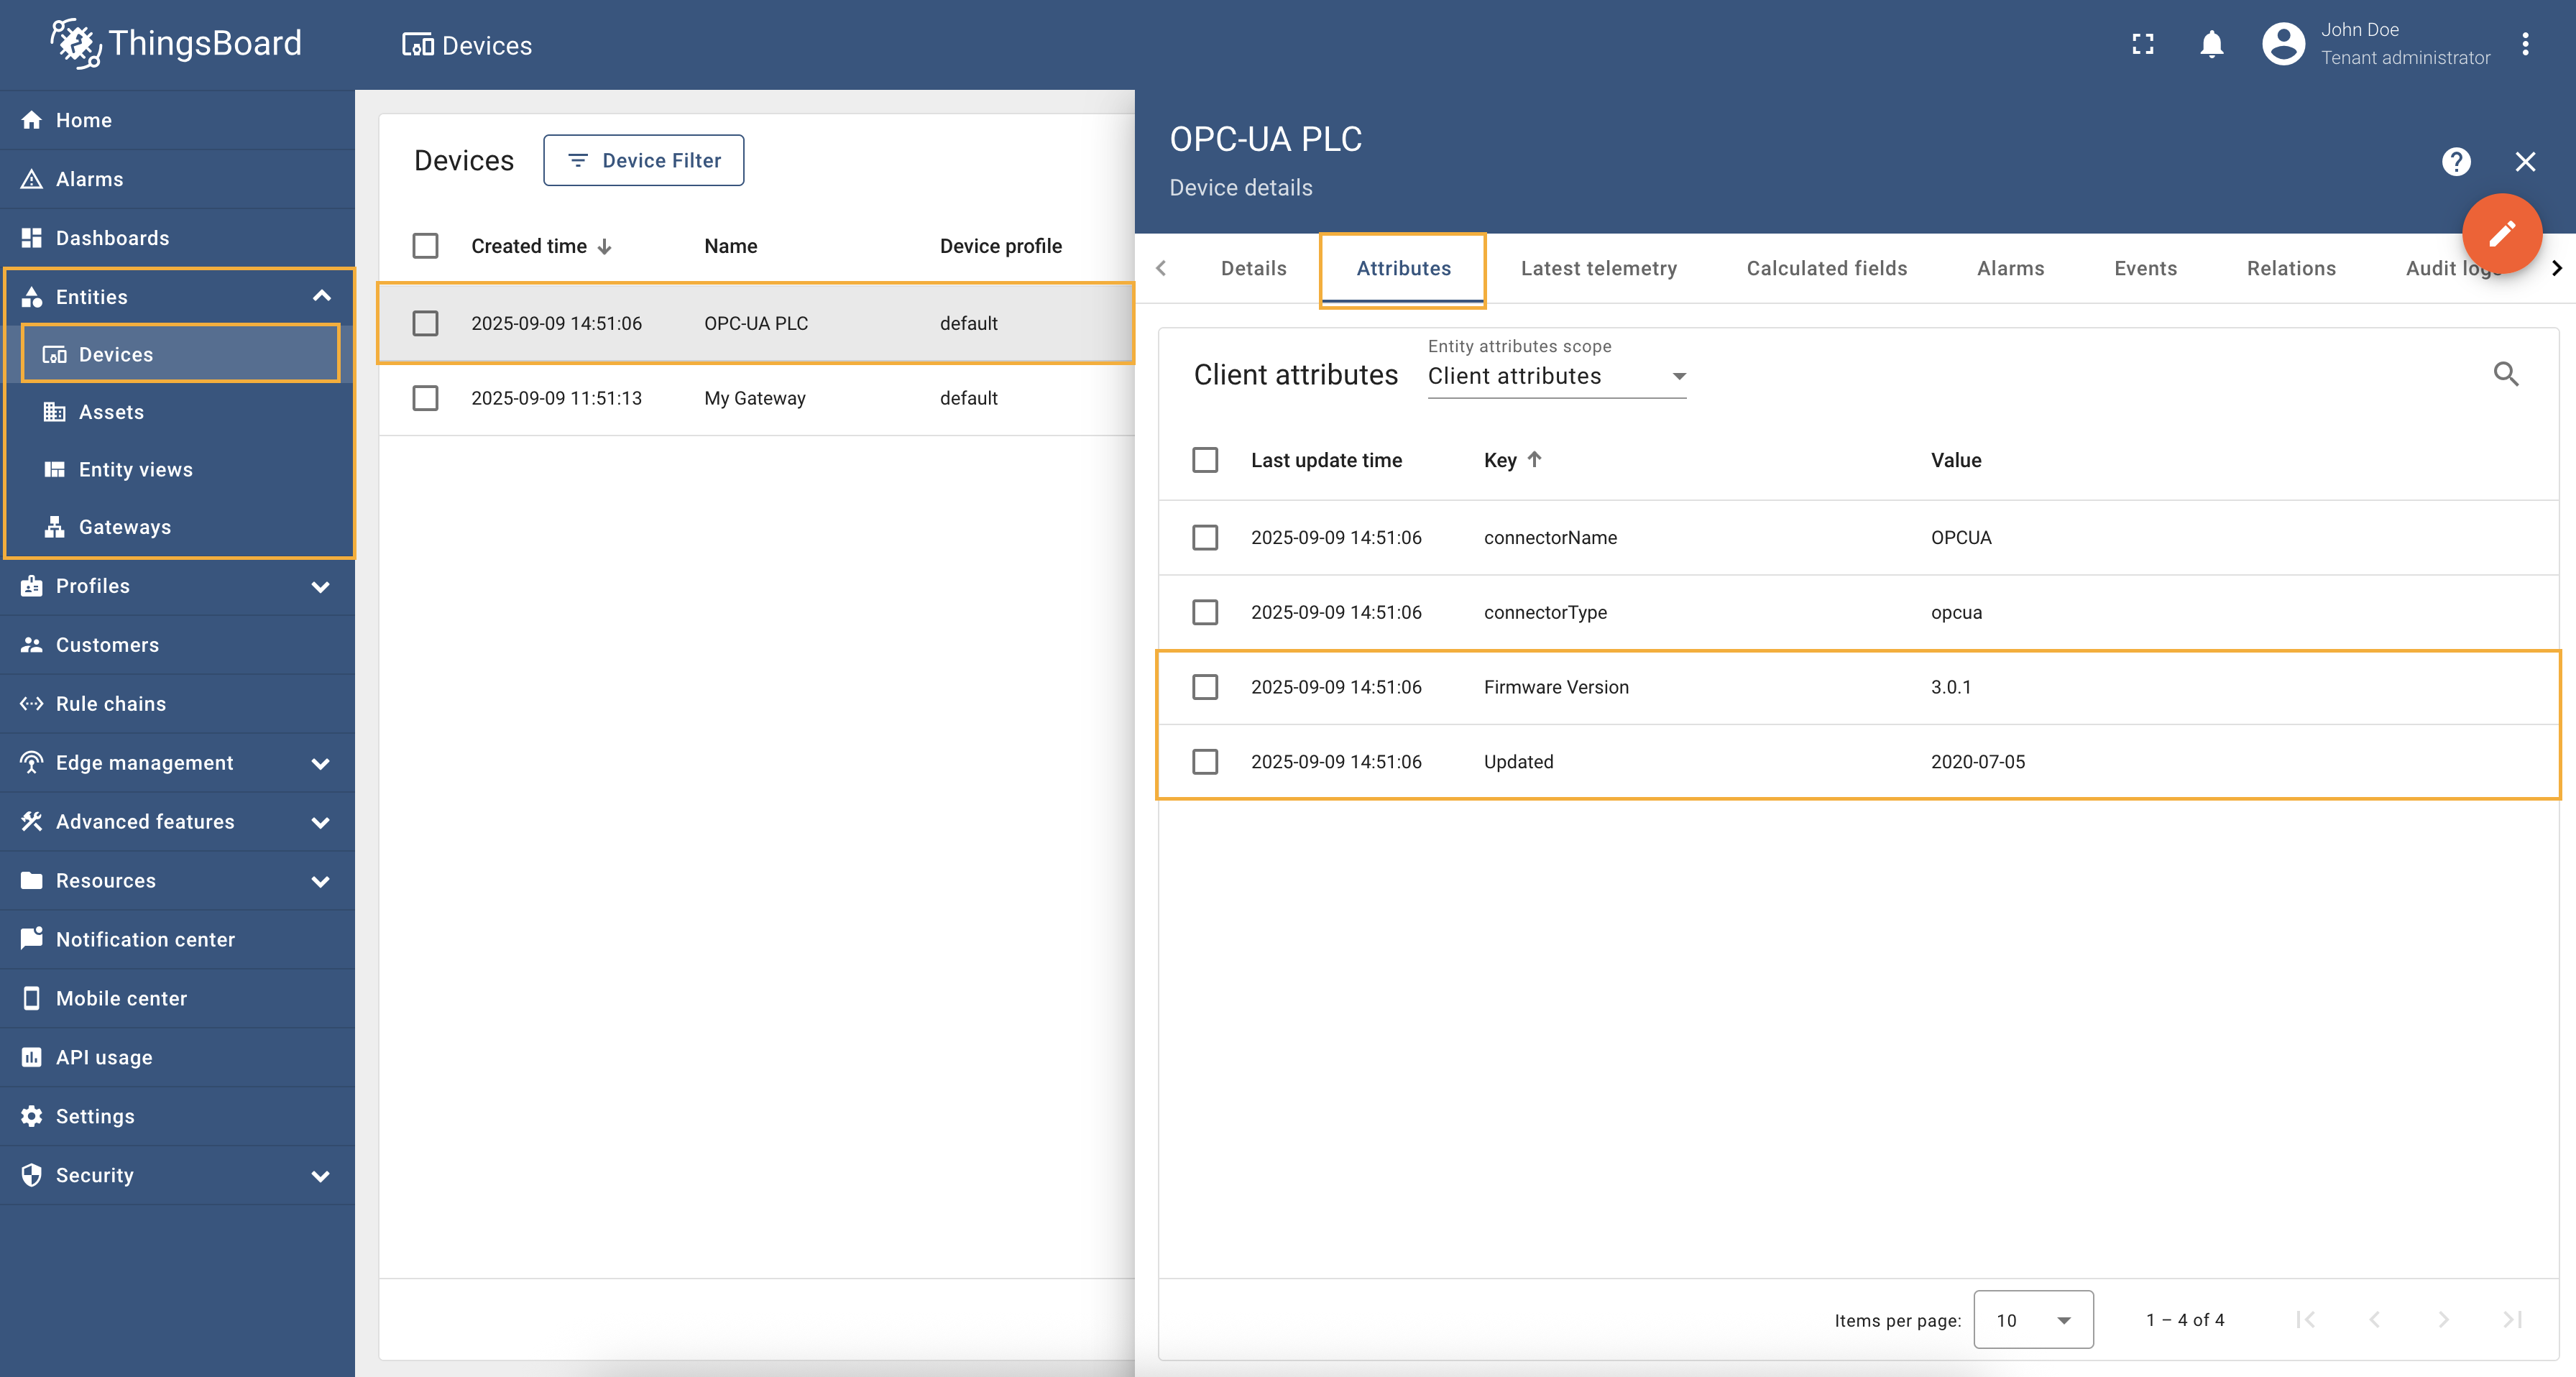Check the Firmware Version attribute checkbox
The width and height of the screenshot is (2576, 1377).
point(1205,687)
